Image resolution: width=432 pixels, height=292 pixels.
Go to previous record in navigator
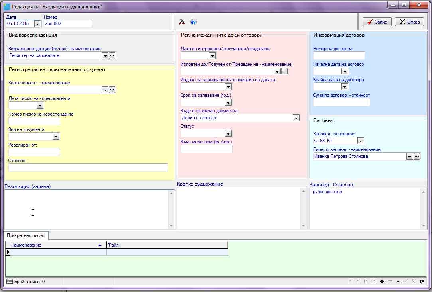pos(358,281)
